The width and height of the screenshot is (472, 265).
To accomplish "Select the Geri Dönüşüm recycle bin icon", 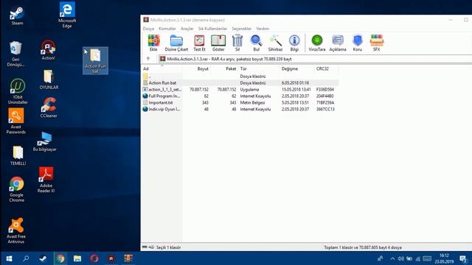I will 15,54.
